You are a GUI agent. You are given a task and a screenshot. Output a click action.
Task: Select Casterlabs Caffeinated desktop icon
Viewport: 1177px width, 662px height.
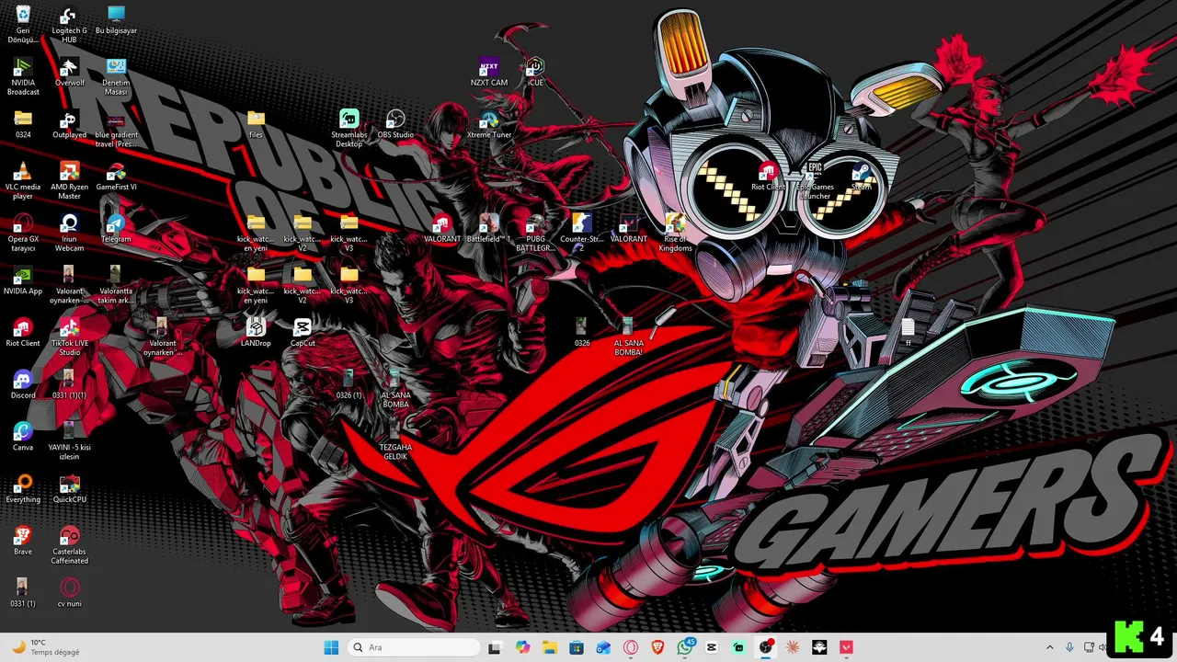tap(69, 545)
